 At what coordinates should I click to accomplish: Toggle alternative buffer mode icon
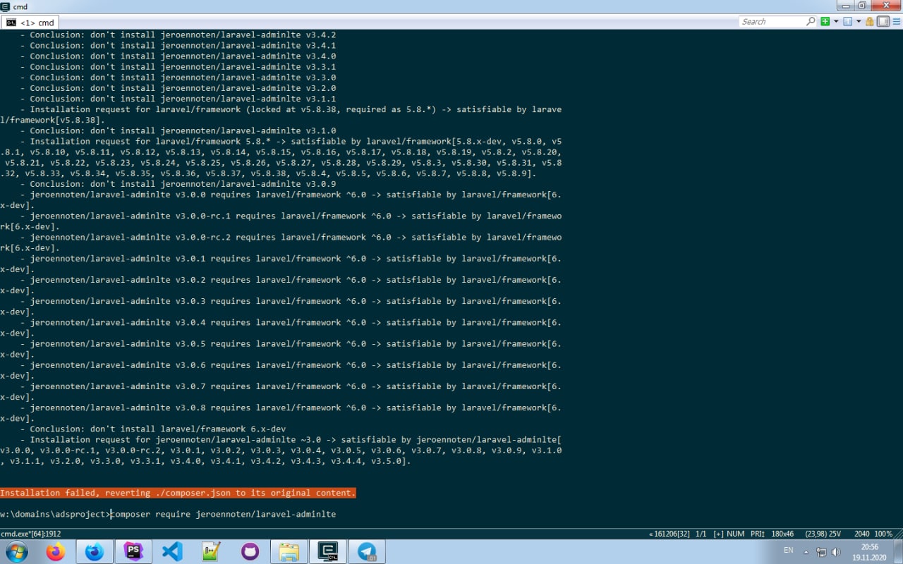pyautogui.click(x=883, y=21)
